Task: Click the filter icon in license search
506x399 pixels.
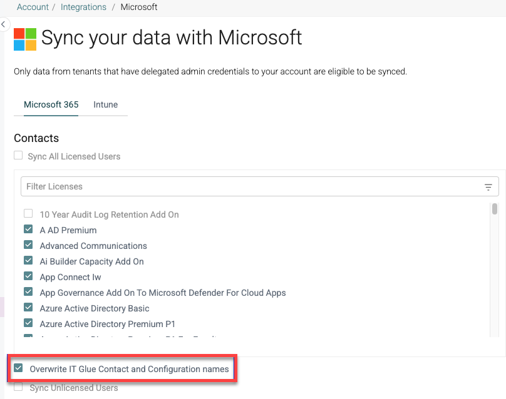Action: (488, 187)
